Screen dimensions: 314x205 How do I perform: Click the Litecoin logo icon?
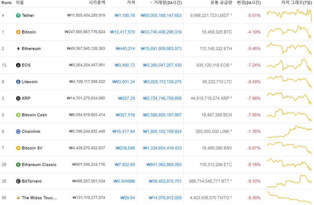(x=18, y=82)
